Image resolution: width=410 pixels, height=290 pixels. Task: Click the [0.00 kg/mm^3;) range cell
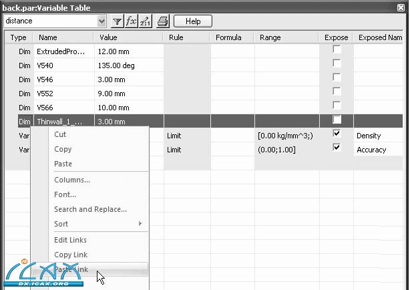287,136
